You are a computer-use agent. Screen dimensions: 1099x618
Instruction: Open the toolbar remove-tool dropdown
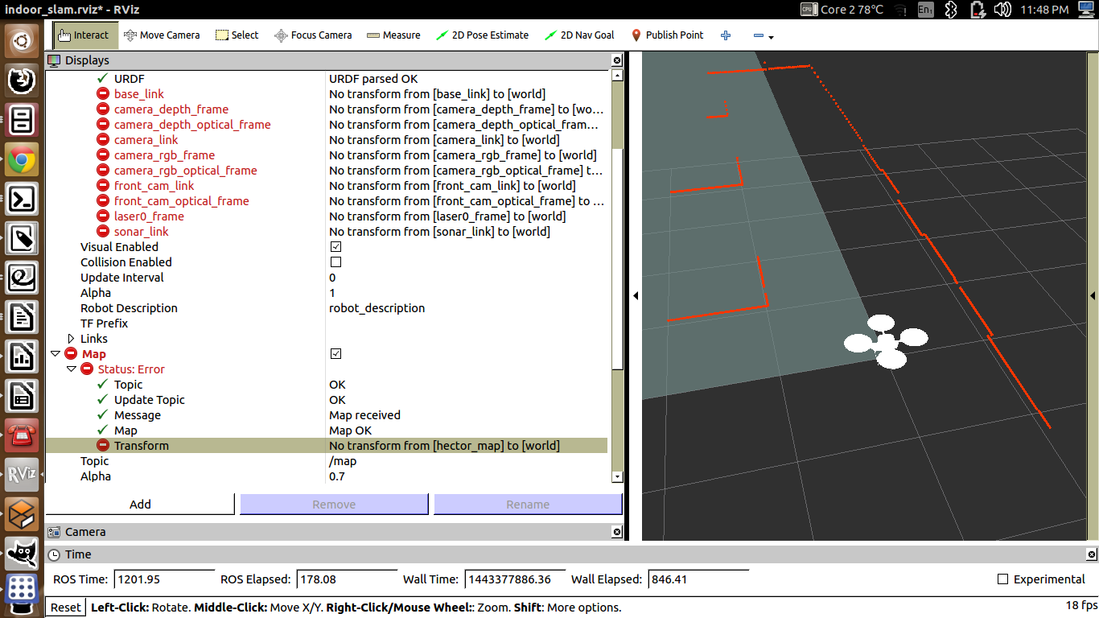pos(763,36)
